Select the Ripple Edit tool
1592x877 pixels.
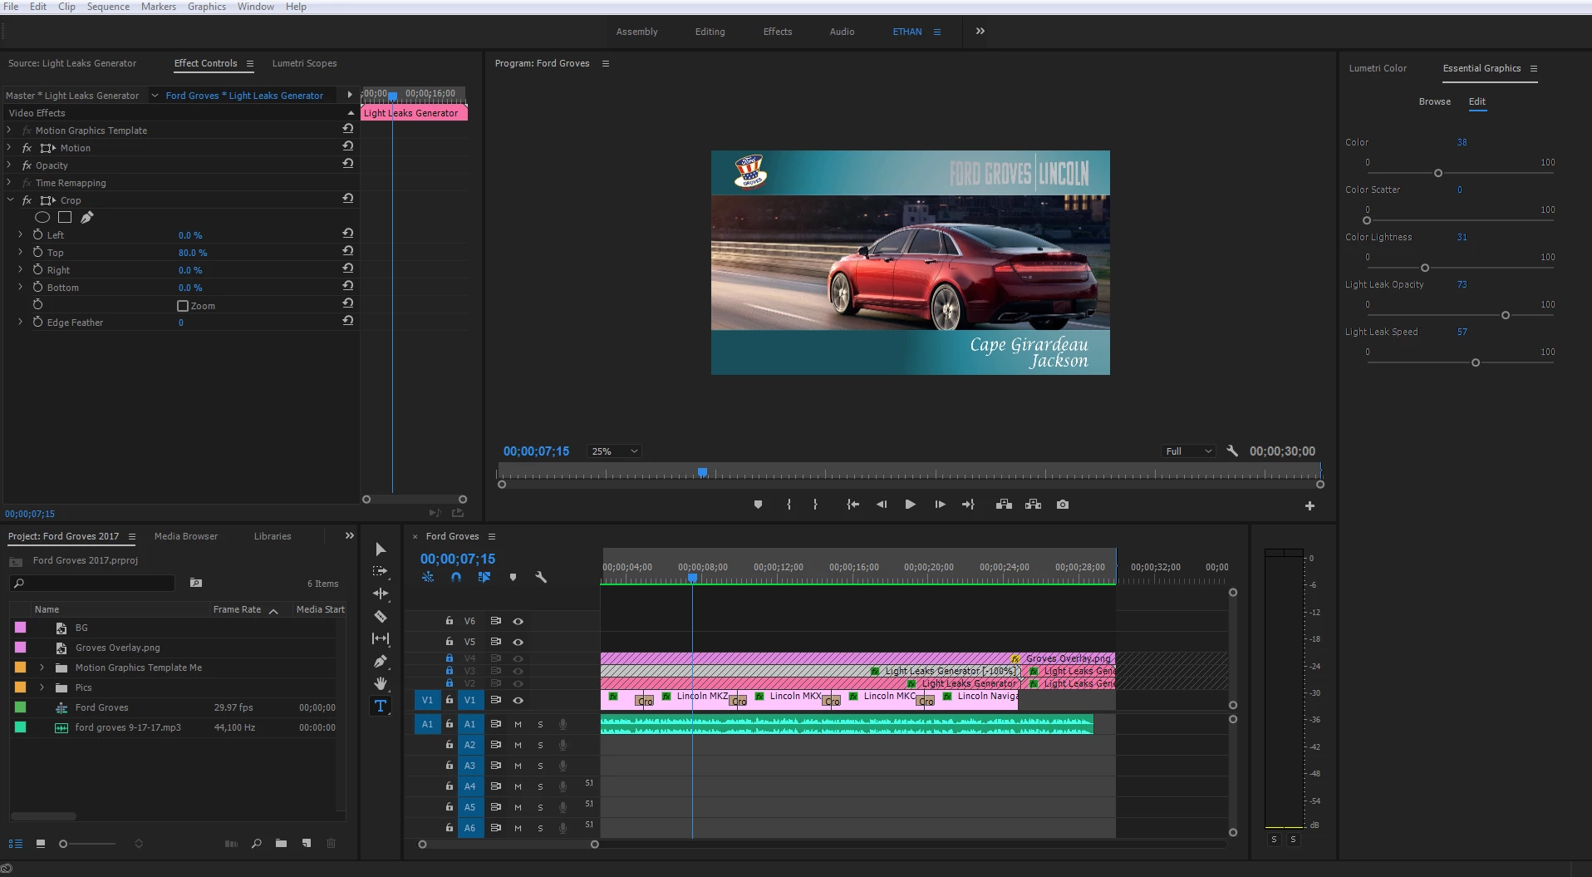381,594
